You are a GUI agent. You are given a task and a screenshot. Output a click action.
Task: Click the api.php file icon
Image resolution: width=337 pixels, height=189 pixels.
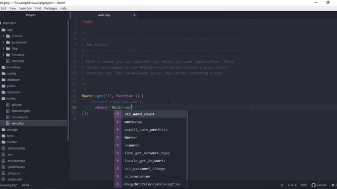(8, 104)
